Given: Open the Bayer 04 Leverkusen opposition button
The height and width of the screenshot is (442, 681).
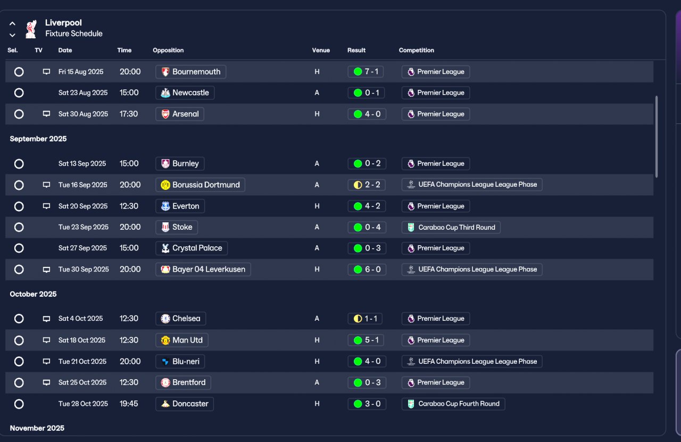Looking at the screenshot, I should pos(203,270).
